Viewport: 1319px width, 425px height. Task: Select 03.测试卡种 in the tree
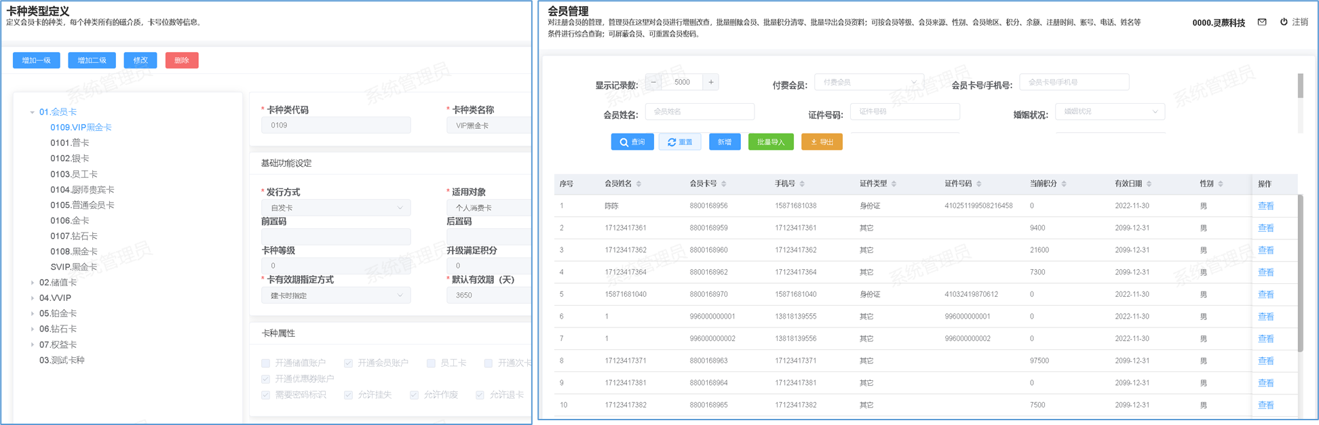click(x=62, y=360)
